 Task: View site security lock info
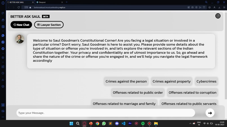30,7
